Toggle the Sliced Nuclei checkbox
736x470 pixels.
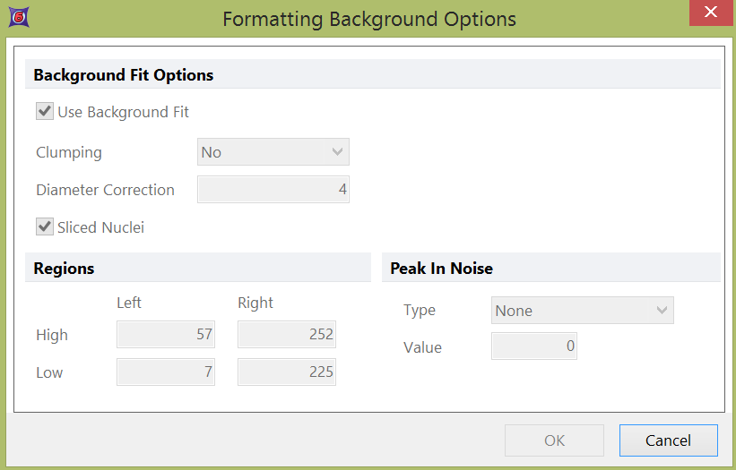point(44,227)
